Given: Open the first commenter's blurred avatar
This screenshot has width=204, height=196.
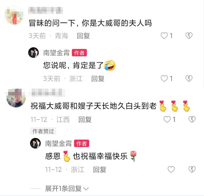Looking at the screenshot, I should pos(14,15).
